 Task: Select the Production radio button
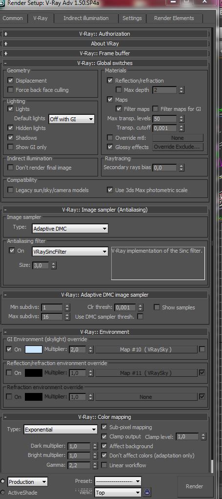click(x=2, y=481)
